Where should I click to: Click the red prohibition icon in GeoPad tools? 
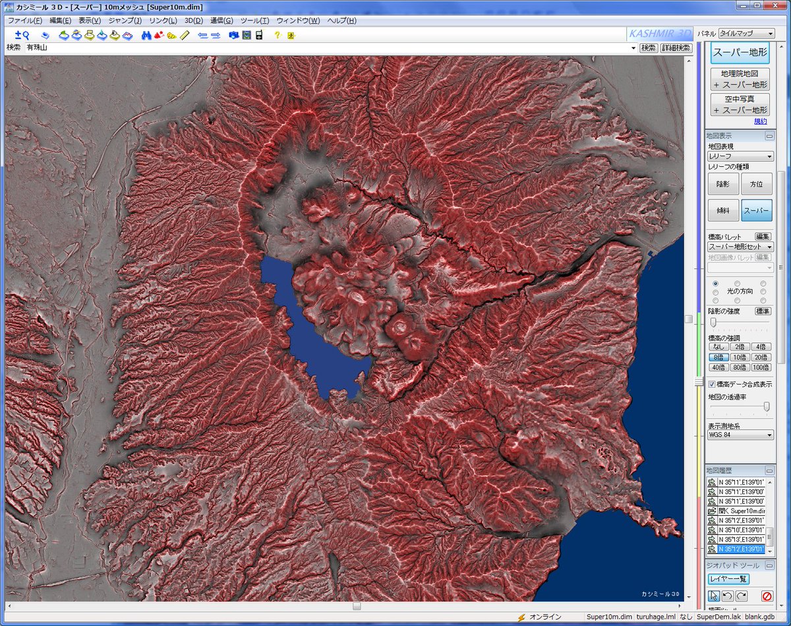click(767, 596)
